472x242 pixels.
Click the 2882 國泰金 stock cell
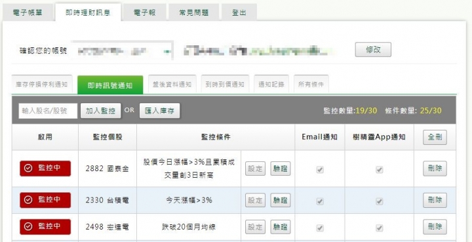[x=107, y=169]
